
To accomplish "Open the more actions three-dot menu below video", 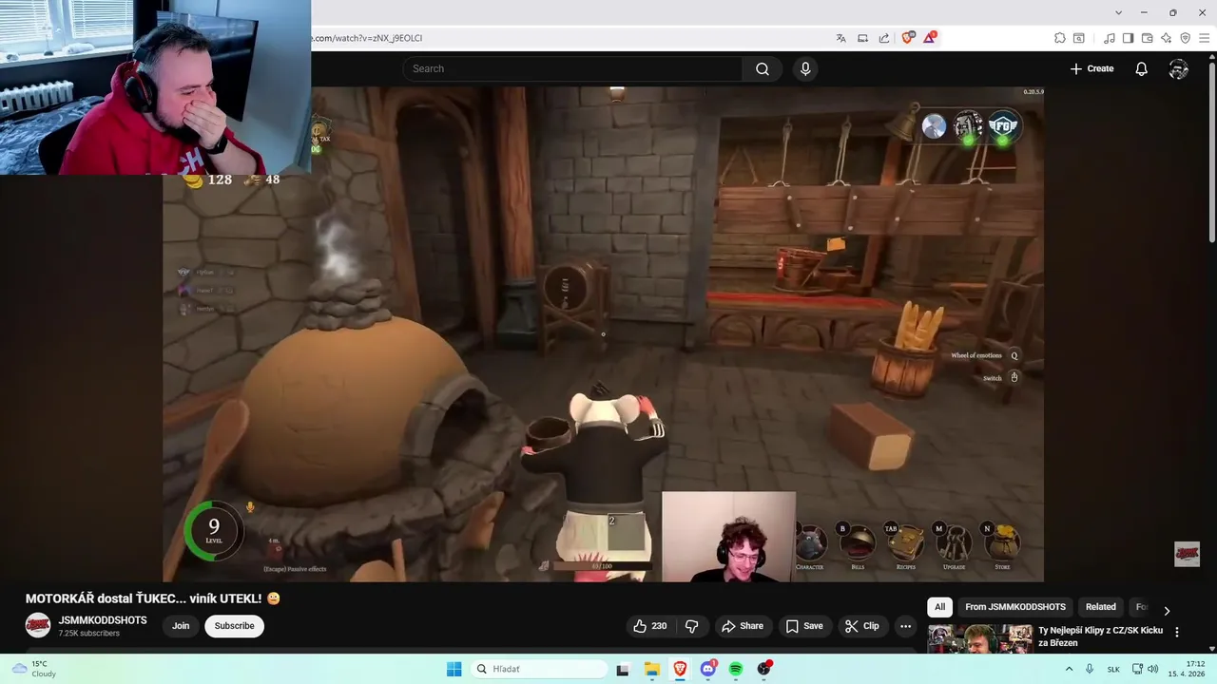I will click(905, 626).
